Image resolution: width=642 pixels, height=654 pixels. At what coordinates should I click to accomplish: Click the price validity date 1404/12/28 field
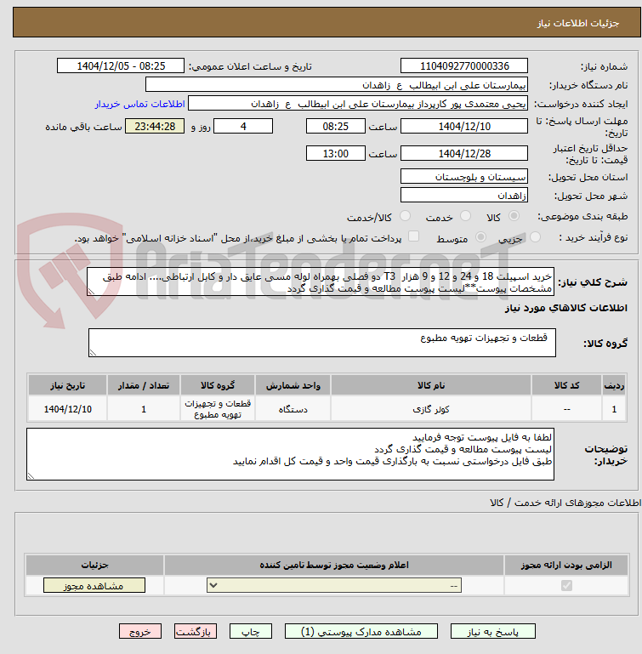pos(464,153)
